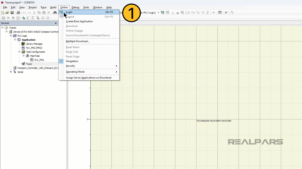Click the Open Project folder icon

coord(7,13)
